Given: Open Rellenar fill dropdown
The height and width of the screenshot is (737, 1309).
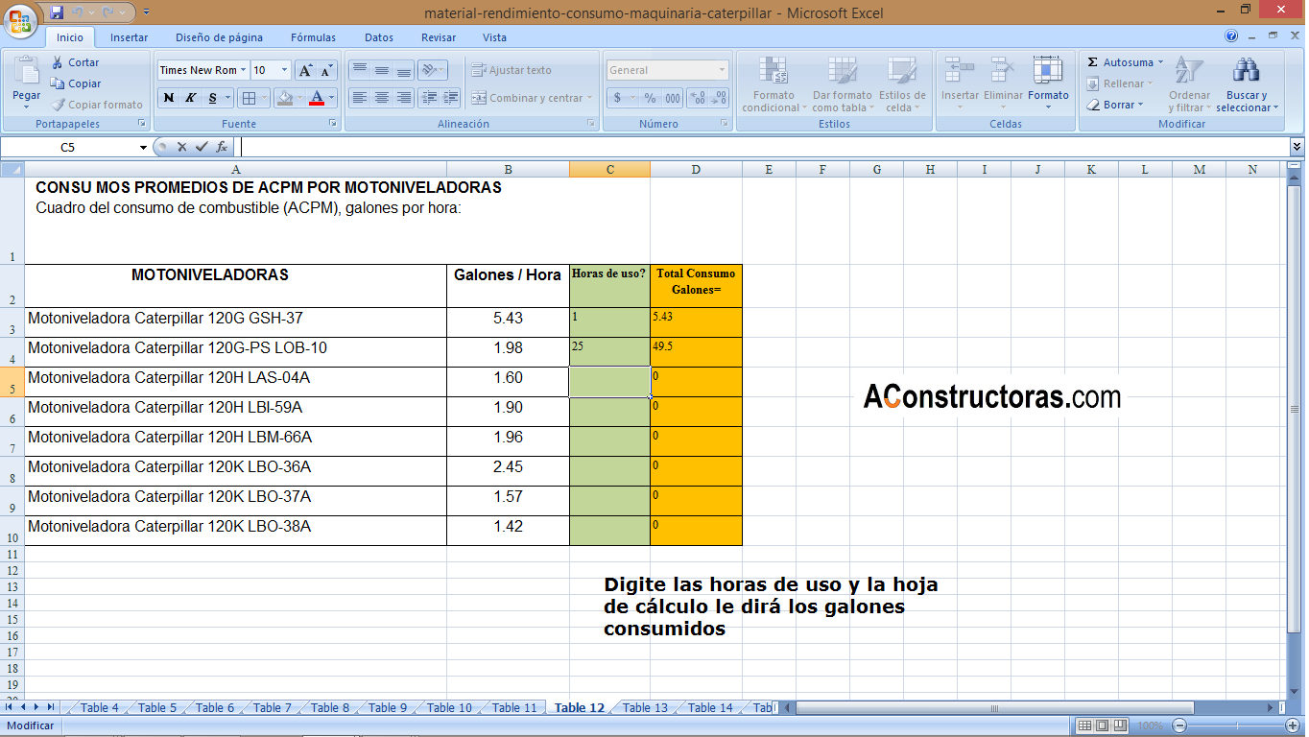Looking at the screenshot, I should pyautogui.click(x=1120, y=83).
